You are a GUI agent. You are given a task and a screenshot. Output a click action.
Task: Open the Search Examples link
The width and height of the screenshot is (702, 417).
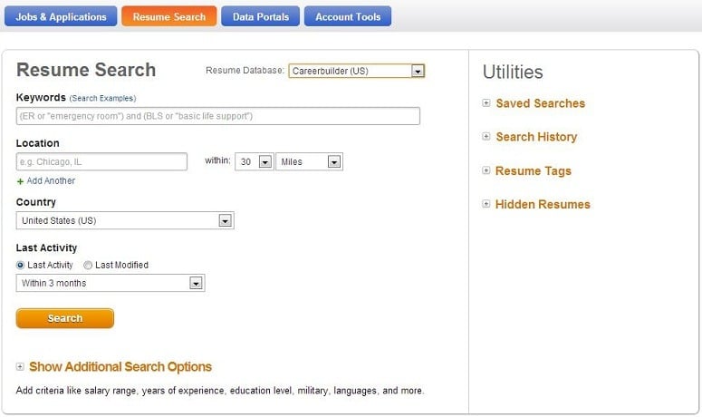(x=102, y=98)
